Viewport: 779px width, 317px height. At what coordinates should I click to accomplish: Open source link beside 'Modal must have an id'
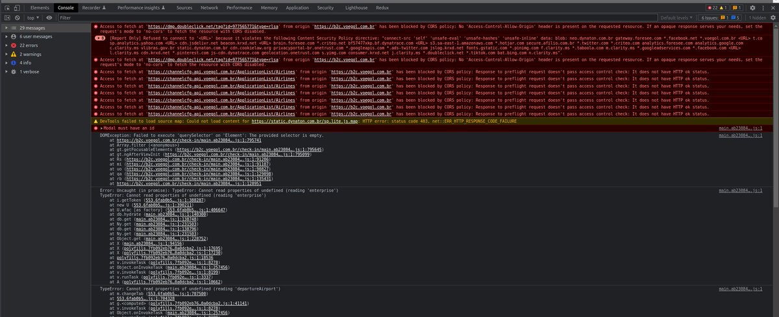tap(740, 129)
